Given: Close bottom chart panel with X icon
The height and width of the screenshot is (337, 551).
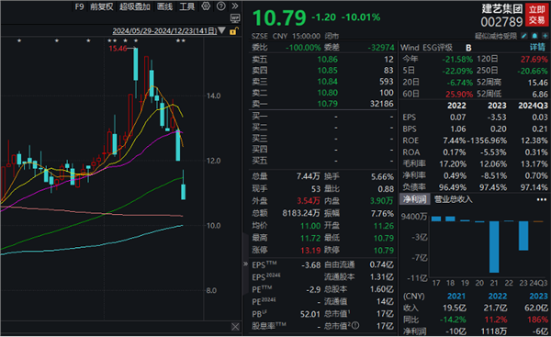Looking at the screenshot, I should click(235, 327).
